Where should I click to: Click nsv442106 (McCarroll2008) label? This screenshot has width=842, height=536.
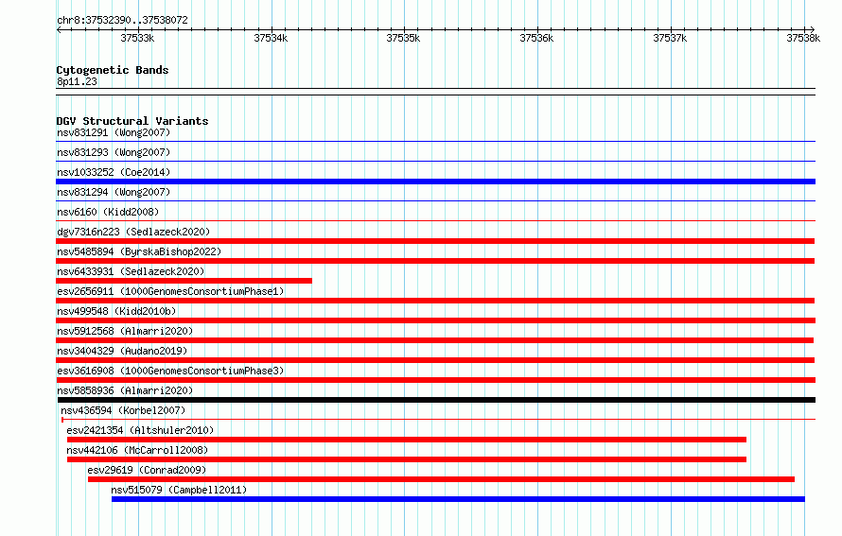pos(137,450)
